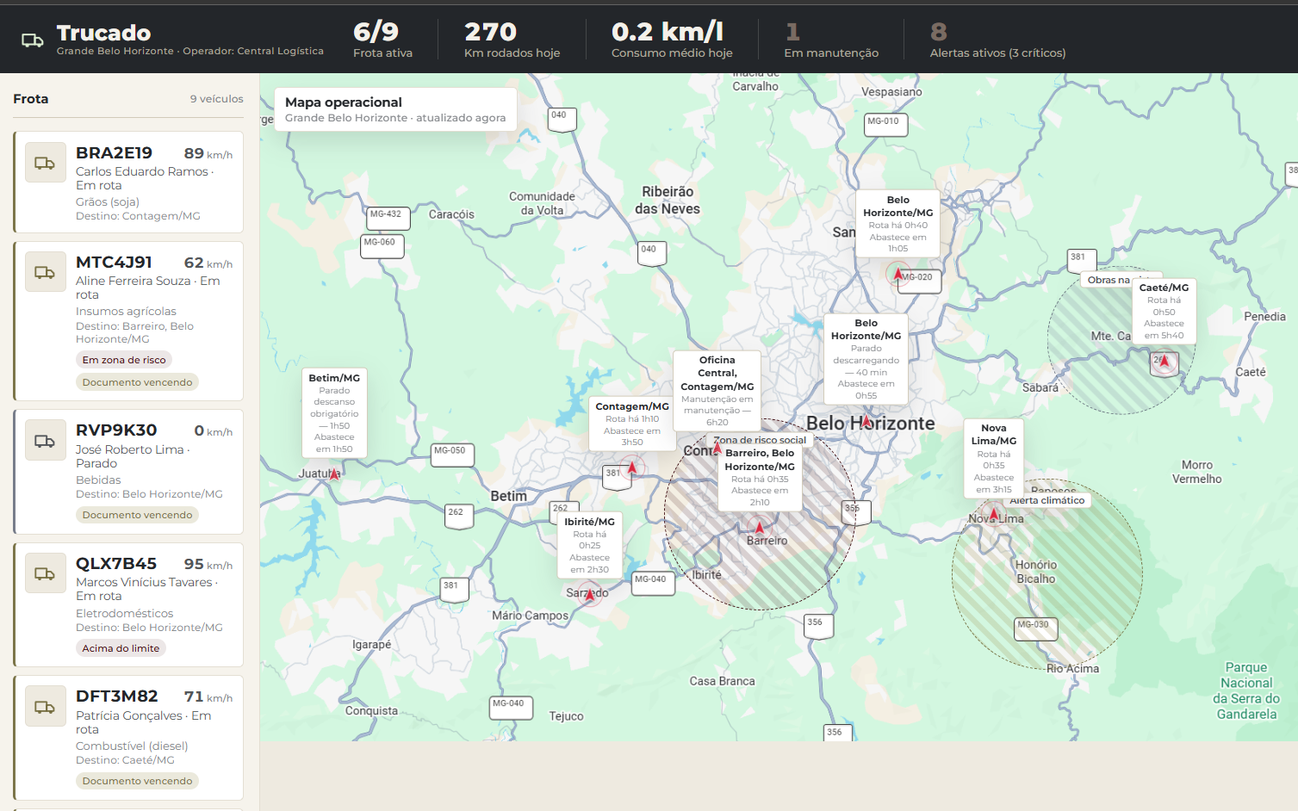Viewport: 1298px width, 811px height.
Task: Click the red vehicle marker at Juatuba
Action: (x=334, y=473)
